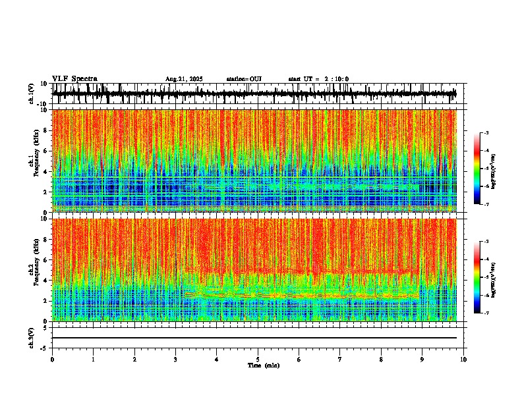Click the '6' kHz tick on ch.2 spectrogram
The width and height of the screenshot is (522, 403).
pyautogui.click(x=46, y=259)
